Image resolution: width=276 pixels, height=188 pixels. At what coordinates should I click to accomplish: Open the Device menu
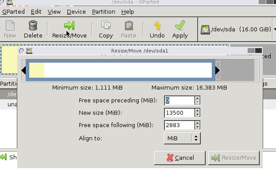pos(76,12)
